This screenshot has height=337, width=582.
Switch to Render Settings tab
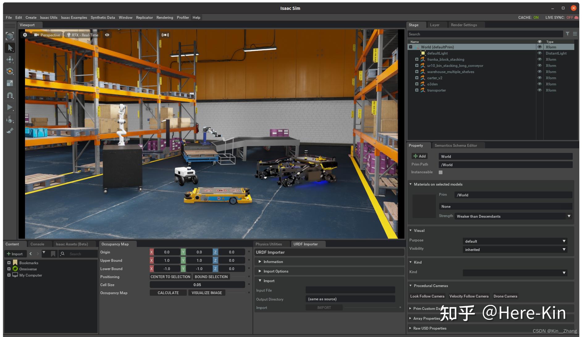(x=464, y=25)
